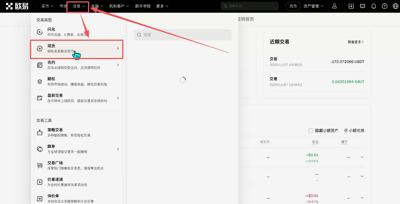Open the app download icon in top bar
Screen dimensions: 400x204
pos(351,6)
